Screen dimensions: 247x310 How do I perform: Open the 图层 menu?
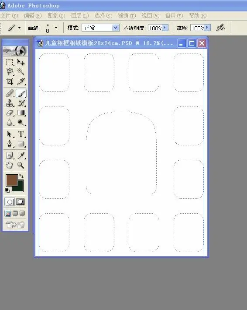pos(80,16)
